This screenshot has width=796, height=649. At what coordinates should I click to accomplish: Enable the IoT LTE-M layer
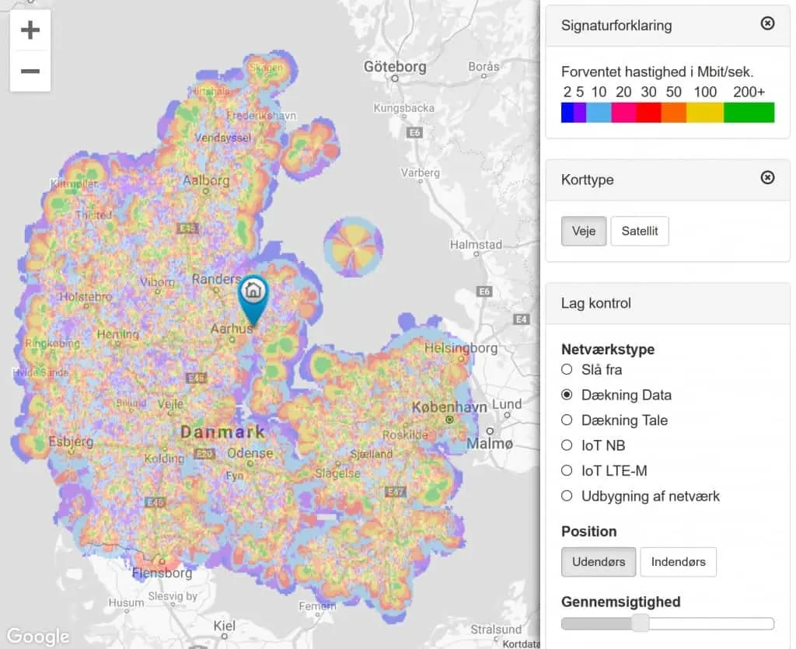567,471
